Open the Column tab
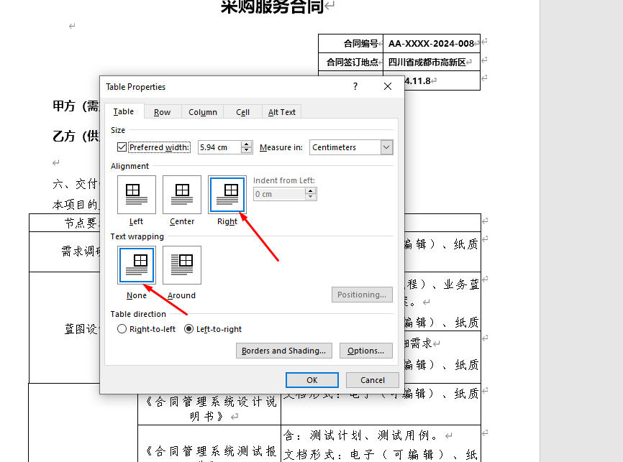The height and width of the screenshot is (462, 623). tap(203, 112)
